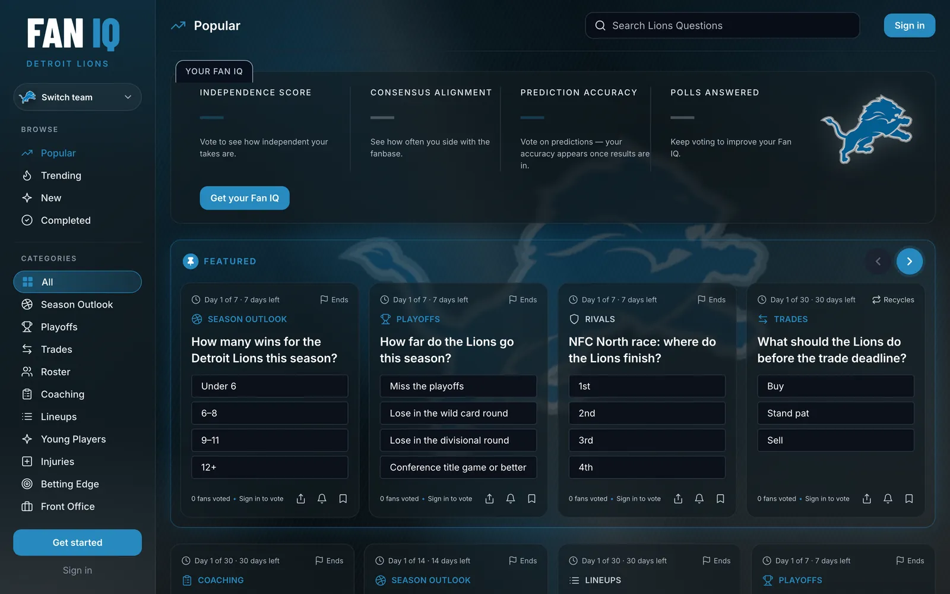The height and width of the screenshot is (594, 950).
Task: Select the All categories filter
Action: [77, 282]
